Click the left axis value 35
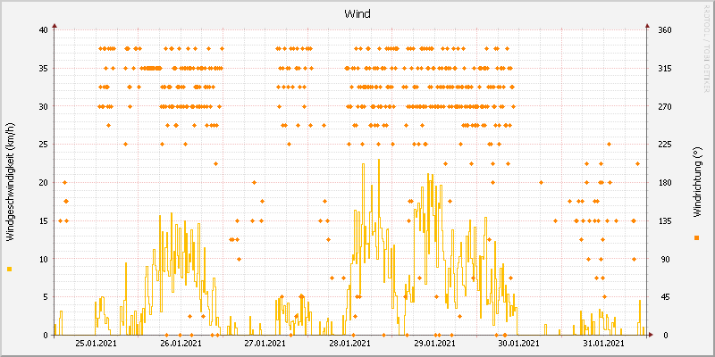715x357 pixels. pyautogui.click(x=43, y=69)
